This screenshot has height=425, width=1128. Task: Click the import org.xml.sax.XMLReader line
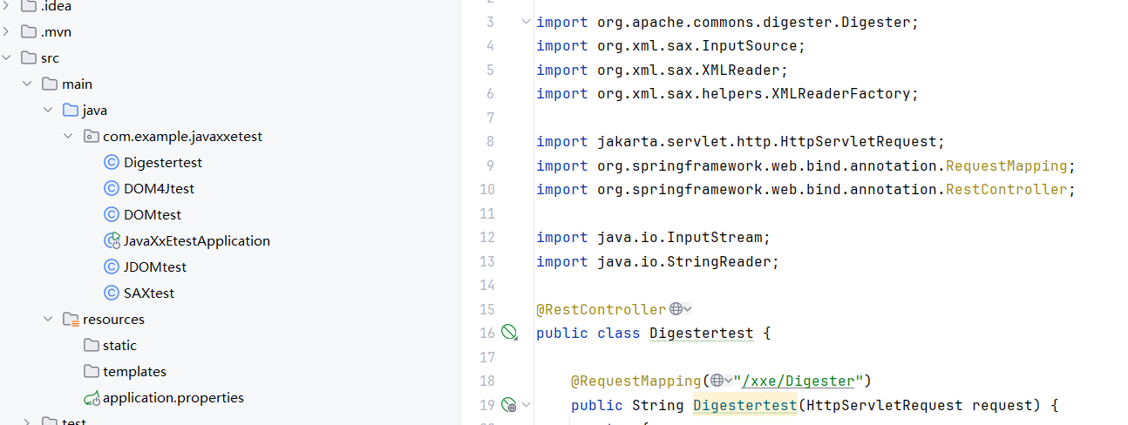point(663,70)
